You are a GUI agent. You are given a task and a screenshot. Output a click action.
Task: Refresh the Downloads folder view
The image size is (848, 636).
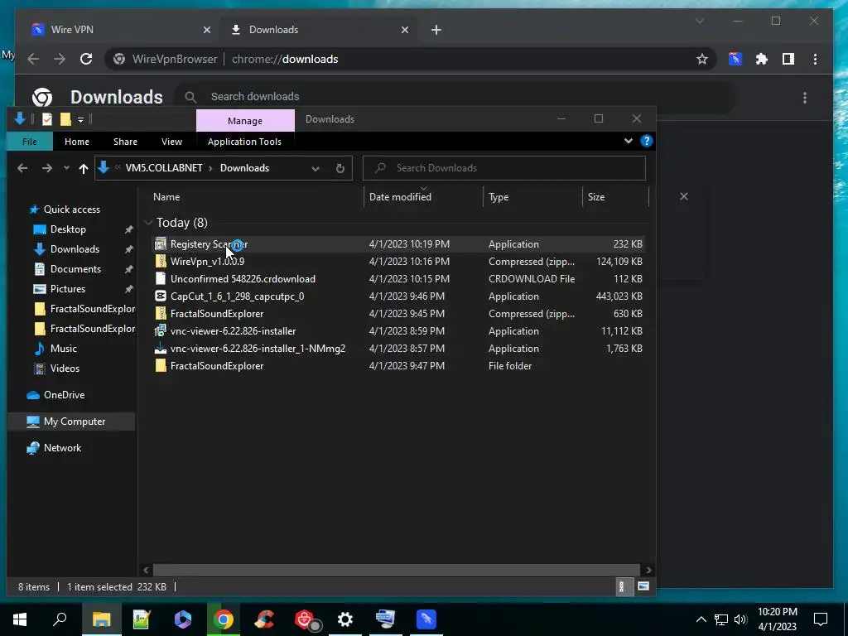tap(340, 169)
